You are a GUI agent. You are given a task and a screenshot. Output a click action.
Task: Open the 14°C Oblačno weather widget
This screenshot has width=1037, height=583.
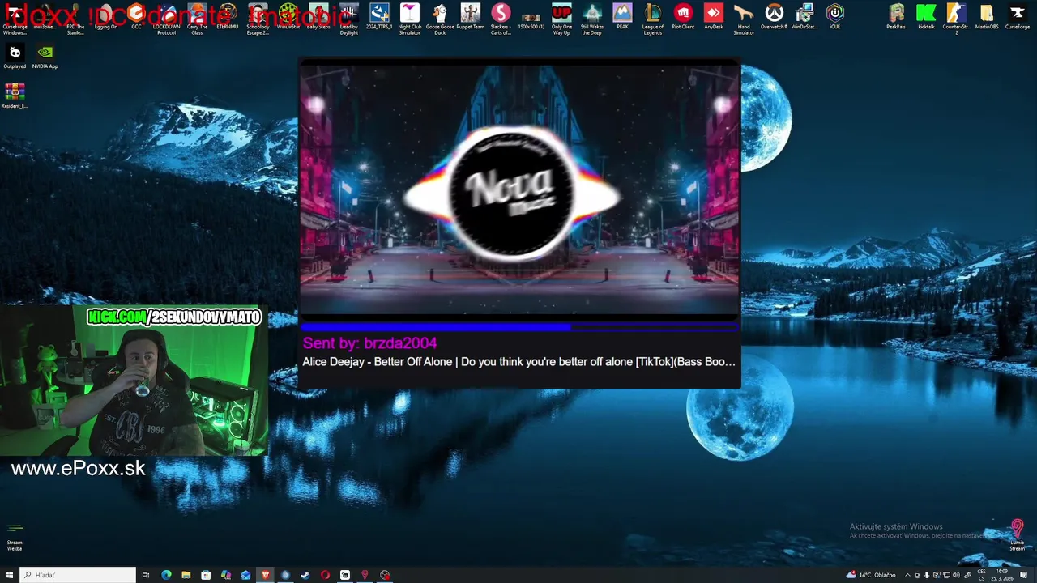click(x=871, y=575)
